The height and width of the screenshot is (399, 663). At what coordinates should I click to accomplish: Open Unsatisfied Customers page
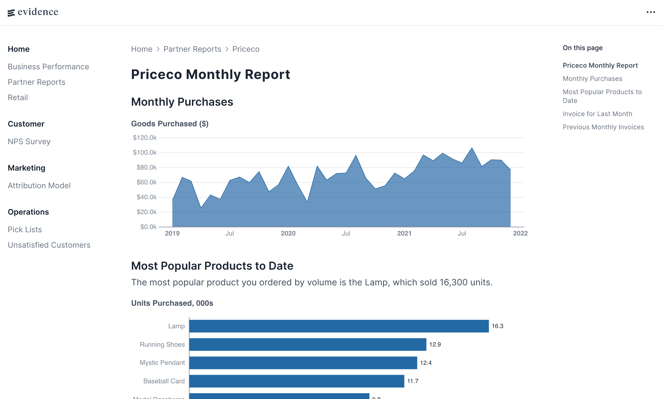[x=49, y=245]
